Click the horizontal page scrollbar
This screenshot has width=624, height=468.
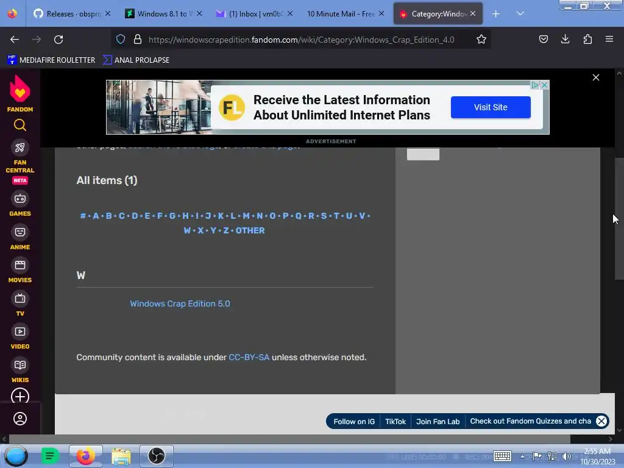[x=289, y=439]
